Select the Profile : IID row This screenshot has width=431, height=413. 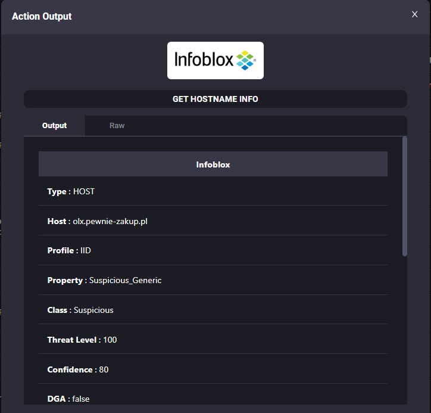pyautogui.click(x=213, y=250)
